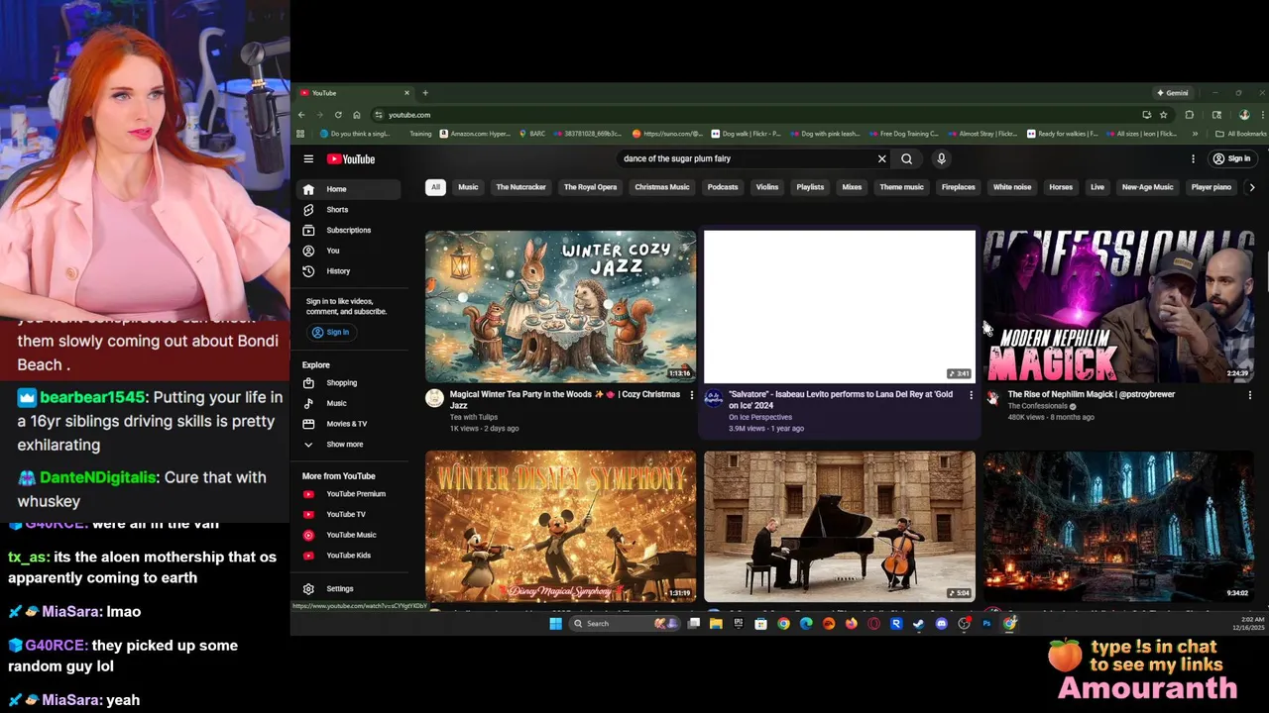Start voice search with the microphone
Screen dimensions: 1269x713
click(941, 158)
